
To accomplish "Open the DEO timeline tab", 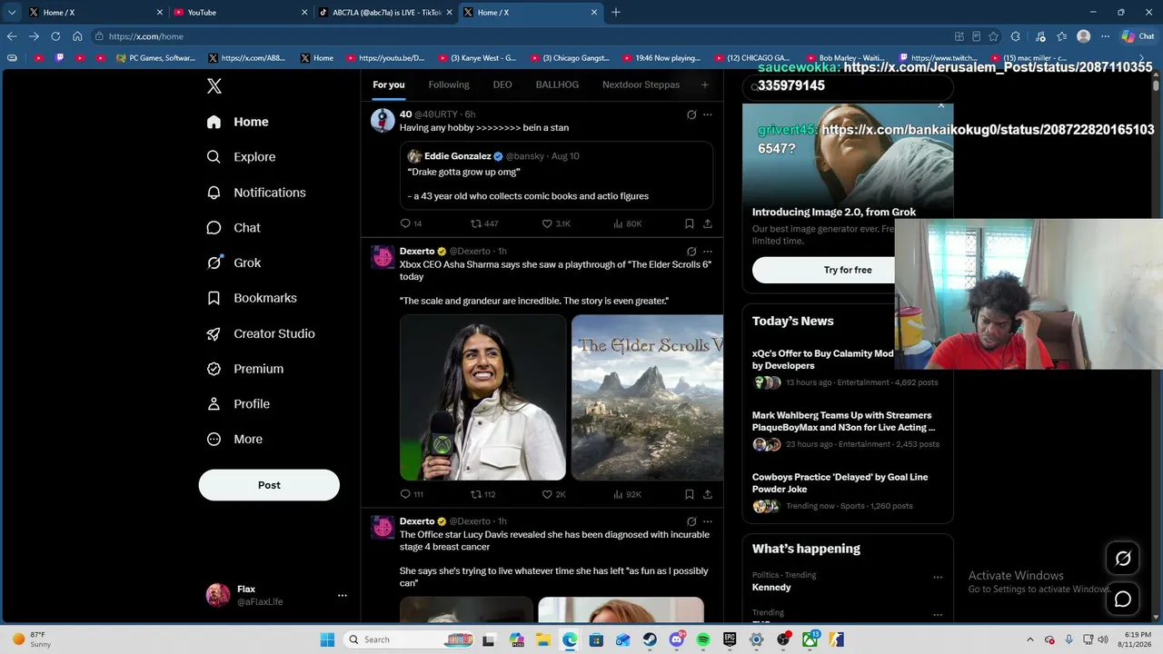I will 502,85.
